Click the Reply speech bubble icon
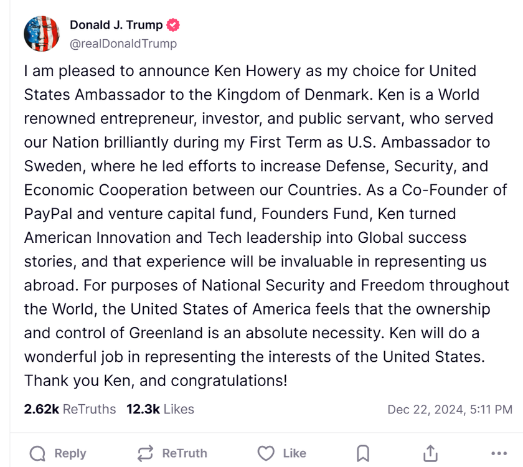The image size is (523, 467). (38, 453)
